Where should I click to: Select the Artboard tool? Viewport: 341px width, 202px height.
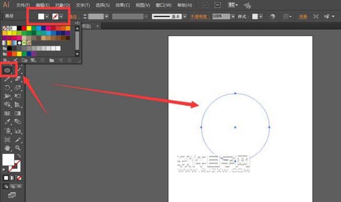(7, 140)
